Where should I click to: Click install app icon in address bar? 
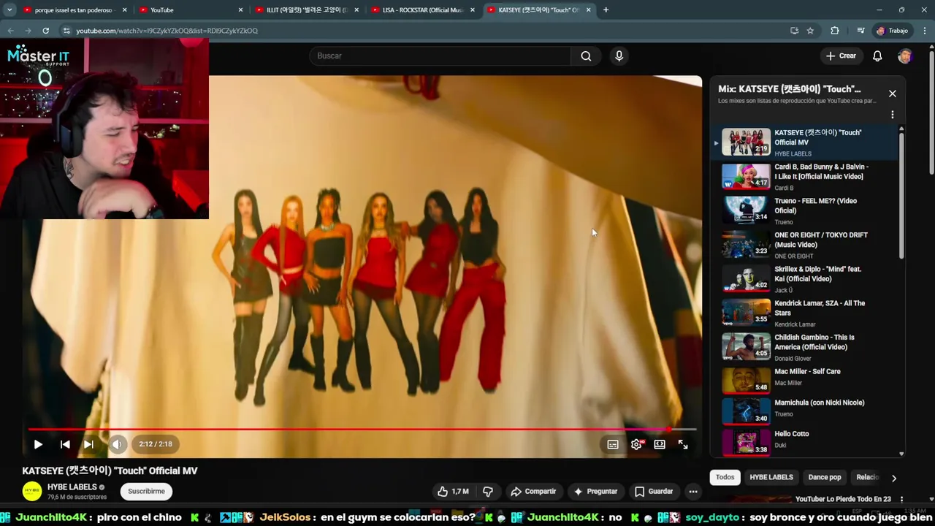coord(794,31)
